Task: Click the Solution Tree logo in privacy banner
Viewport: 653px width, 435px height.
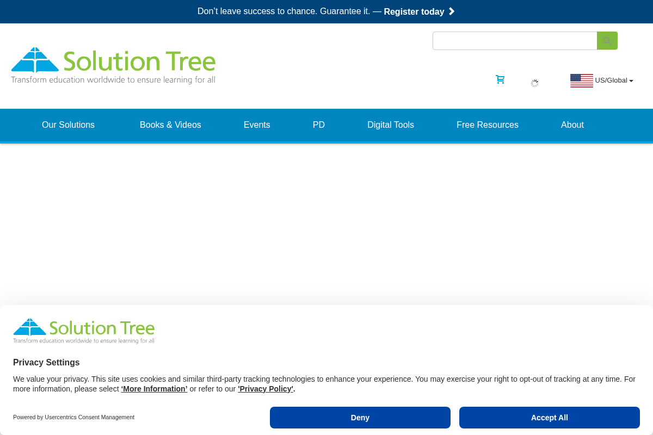Action: 84,331
